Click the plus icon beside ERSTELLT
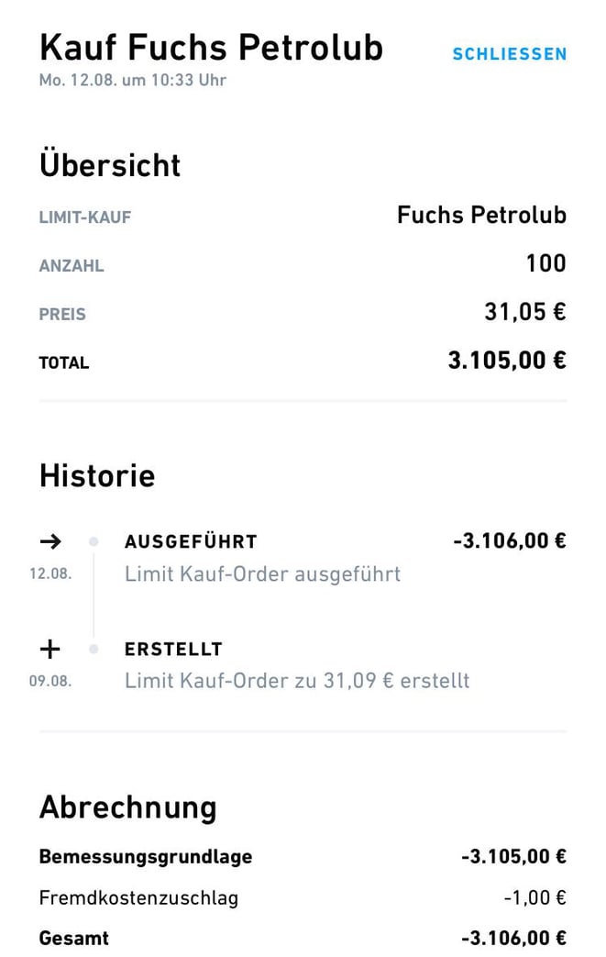The image size is (606, 957). point(50,648)
